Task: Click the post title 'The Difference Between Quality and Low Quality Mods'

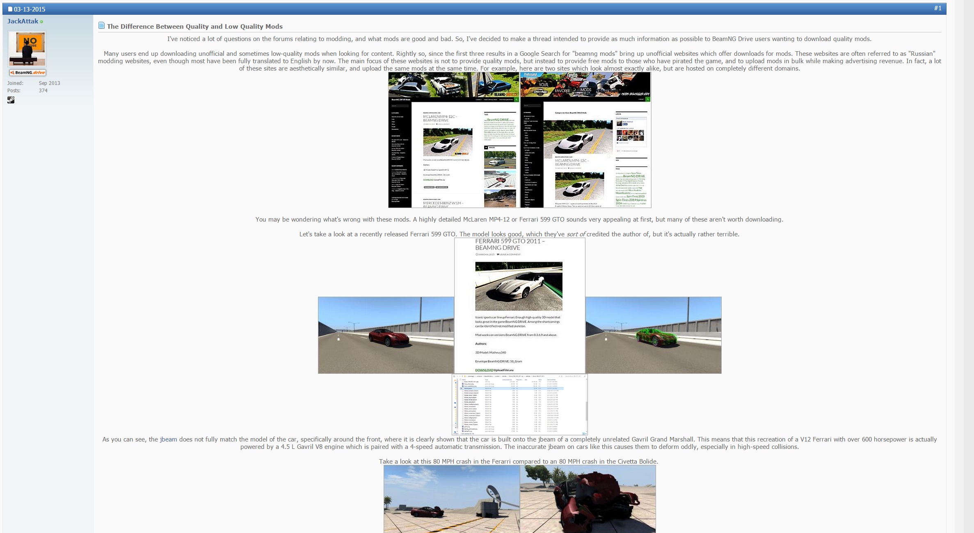Action: [195, 27]
